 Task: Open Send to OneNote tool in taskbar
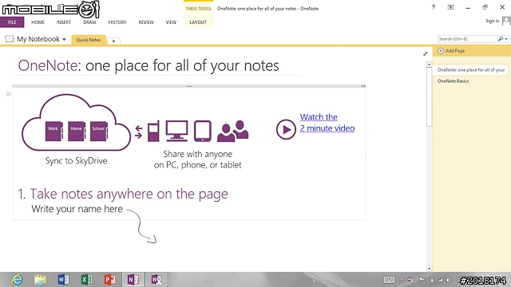(156, 280)
